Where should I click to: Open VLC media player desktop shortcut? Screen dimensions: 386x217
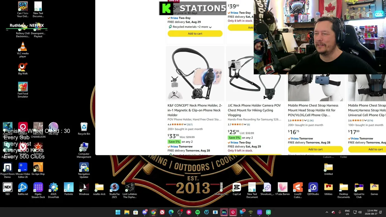coord(23,50)
